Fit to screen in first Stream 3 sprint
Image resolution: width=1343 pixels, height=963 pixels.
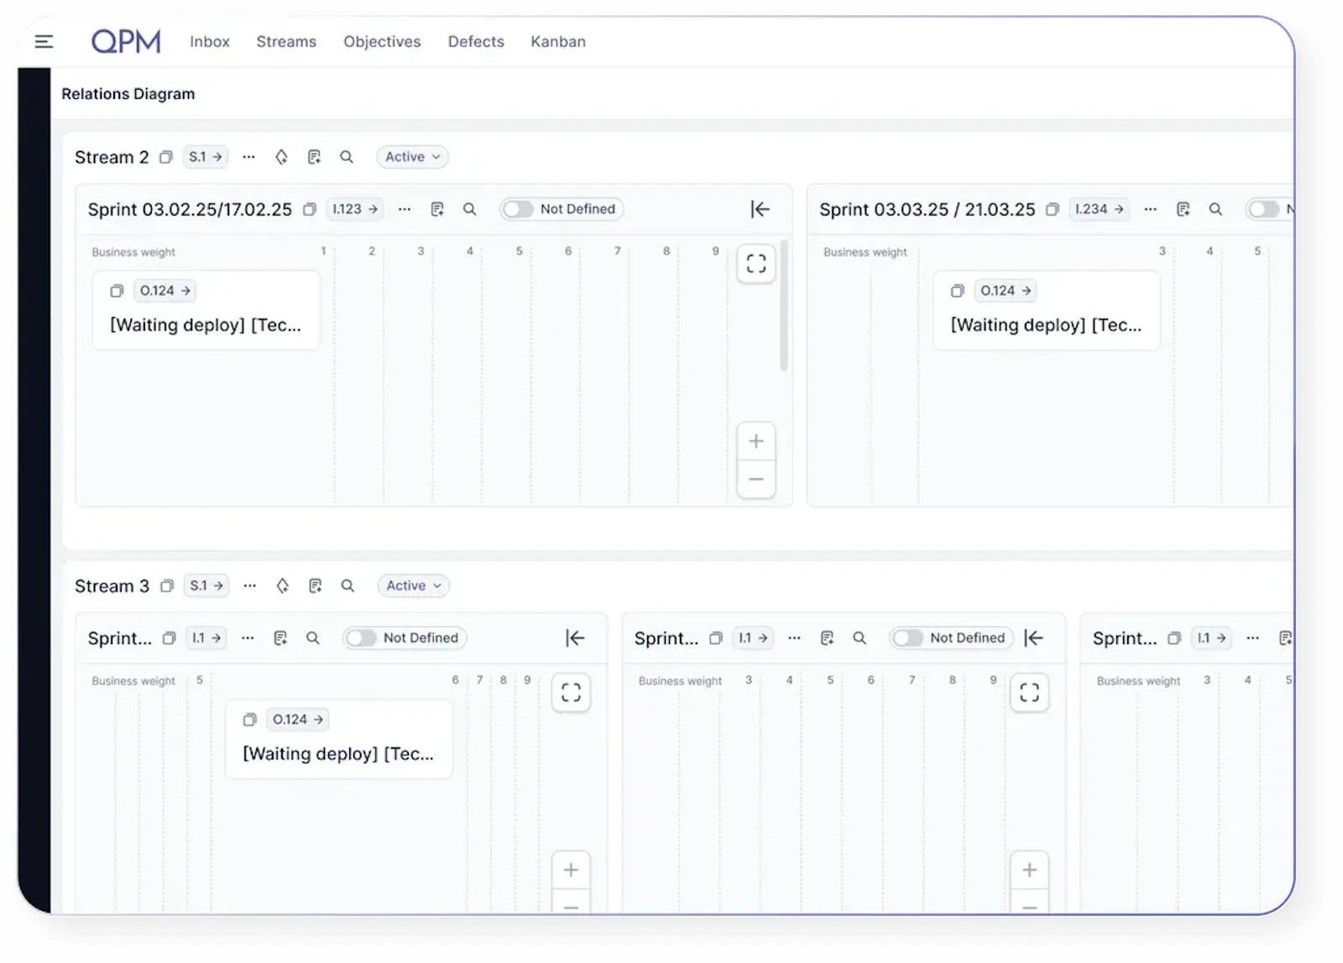(x=571, y=693)
